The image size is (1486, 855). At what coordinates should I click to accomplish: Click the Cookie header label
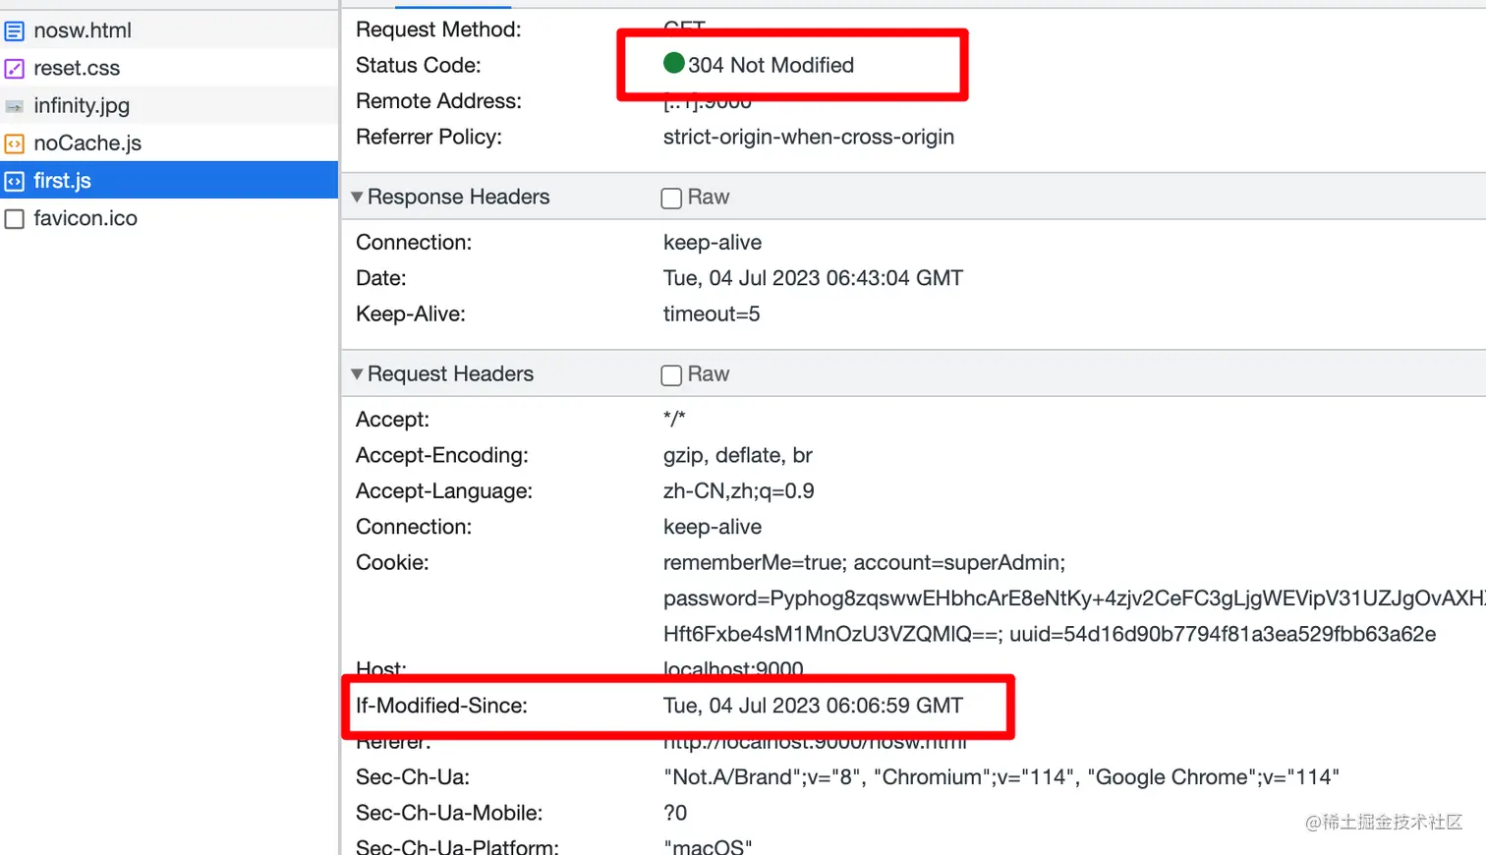pos(392,563)
